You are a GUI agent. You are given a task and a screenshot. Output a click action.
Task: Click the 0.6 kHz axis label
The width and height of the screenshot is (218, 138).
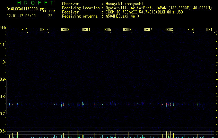click(x=3, y=131)
